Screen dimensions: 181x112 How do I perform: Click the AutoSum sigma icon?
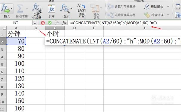click(x=20, y=9)
